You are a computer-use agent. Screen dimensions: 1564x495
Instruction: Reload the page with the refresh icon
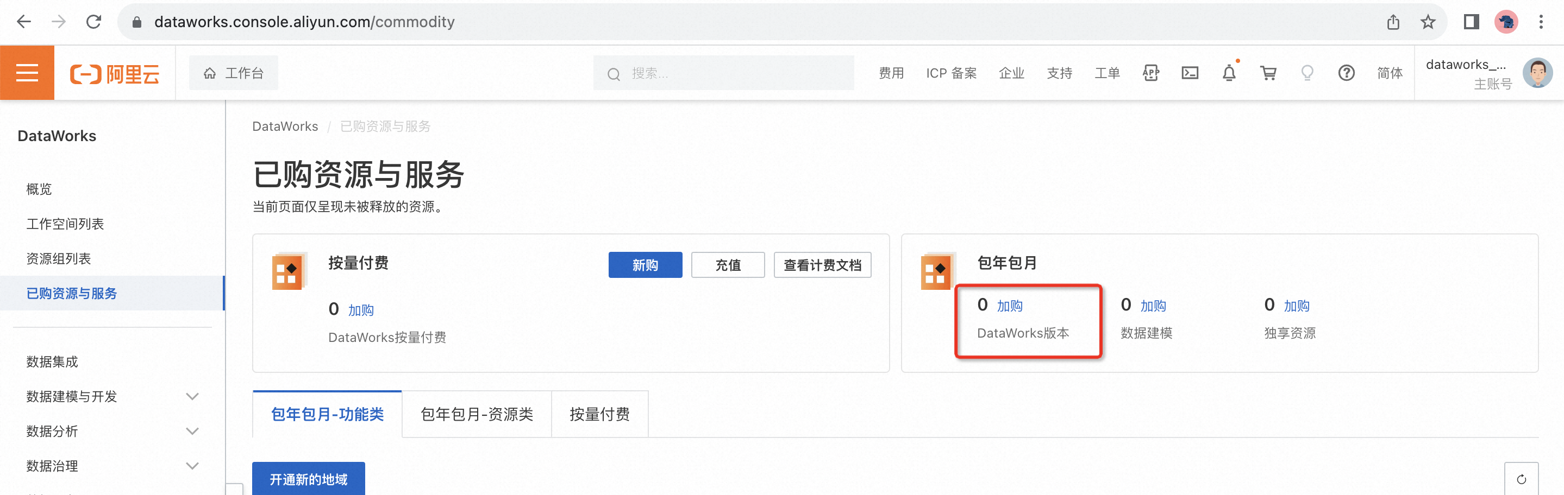(93, 22)
